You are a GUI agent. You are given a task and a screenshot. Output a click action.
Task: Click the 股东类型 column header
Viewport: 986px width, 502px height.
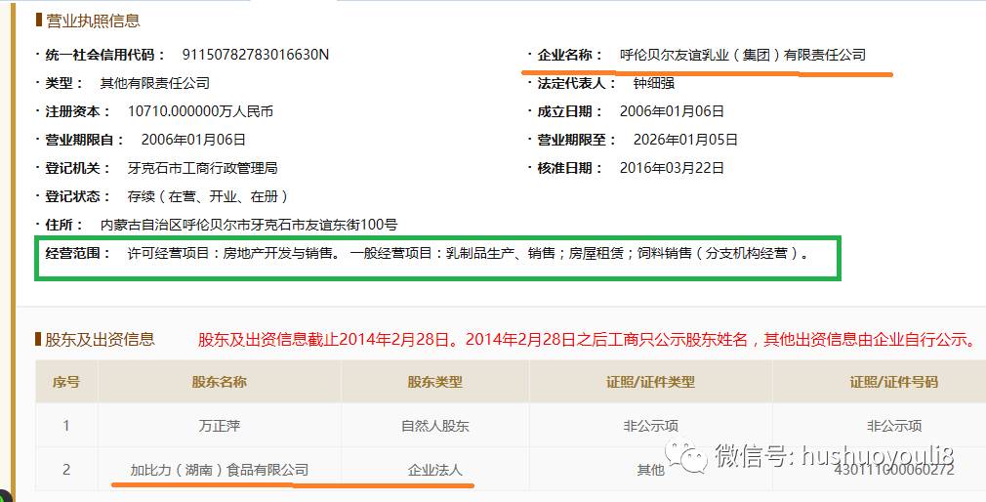(435, 382)
